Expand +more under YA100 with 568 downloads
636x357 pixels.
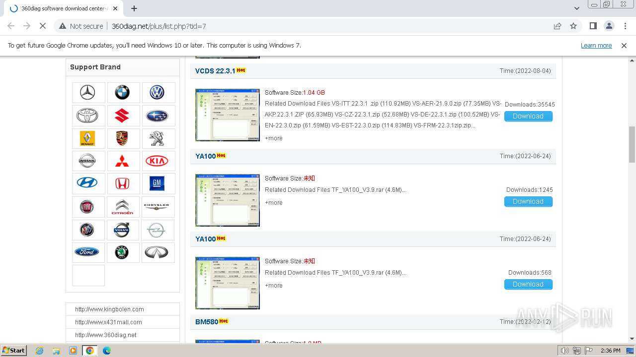274,286
